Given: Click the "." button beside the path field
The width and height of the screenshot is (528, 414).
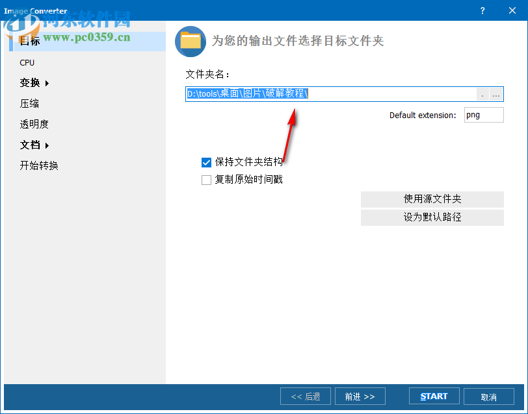Looking at the screenshot, I should (x=482, y=93).
